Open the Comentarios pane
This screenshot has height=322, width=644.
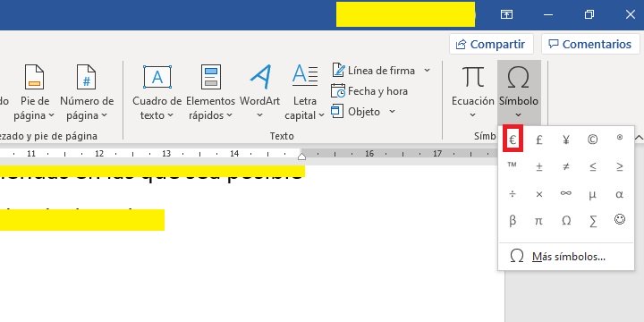(x=590, y=44)
